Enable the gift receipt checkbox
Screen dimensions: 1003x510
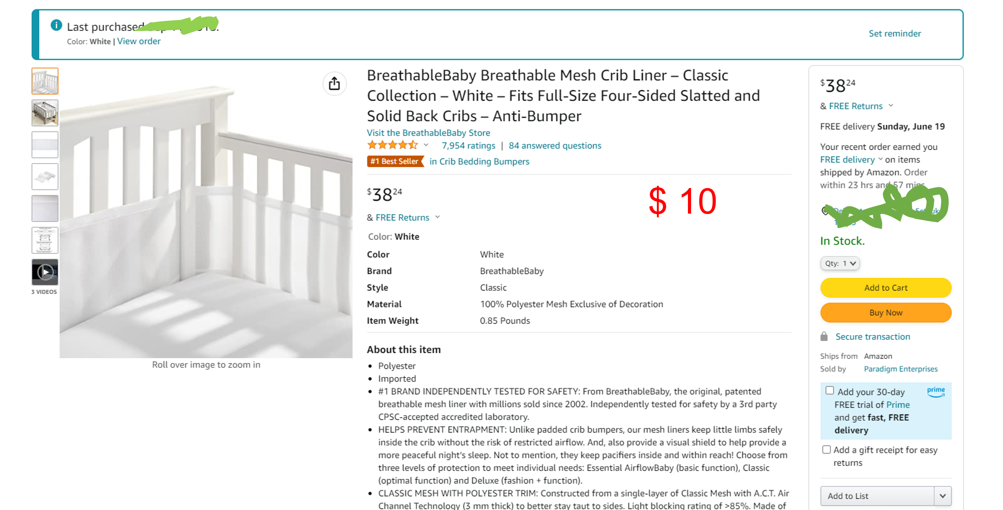pyautogui.click(x=826, y=450)
